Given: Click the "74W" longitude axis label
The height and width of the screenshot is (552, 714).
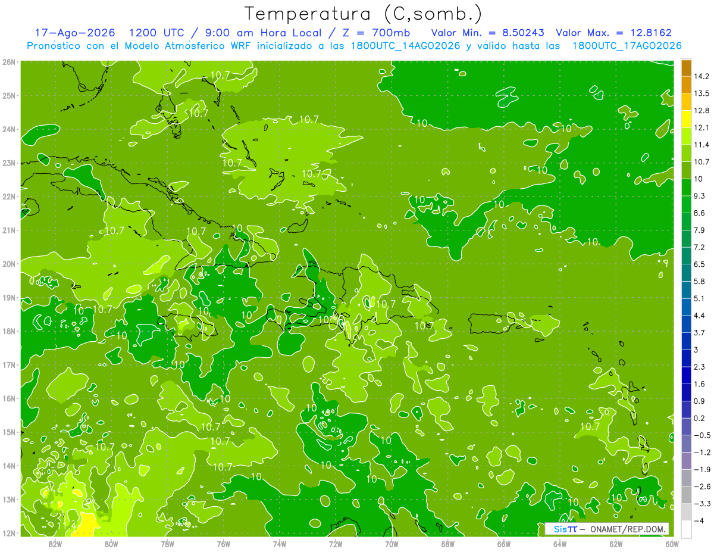Looking at the screenshot, I should (280, 544).
